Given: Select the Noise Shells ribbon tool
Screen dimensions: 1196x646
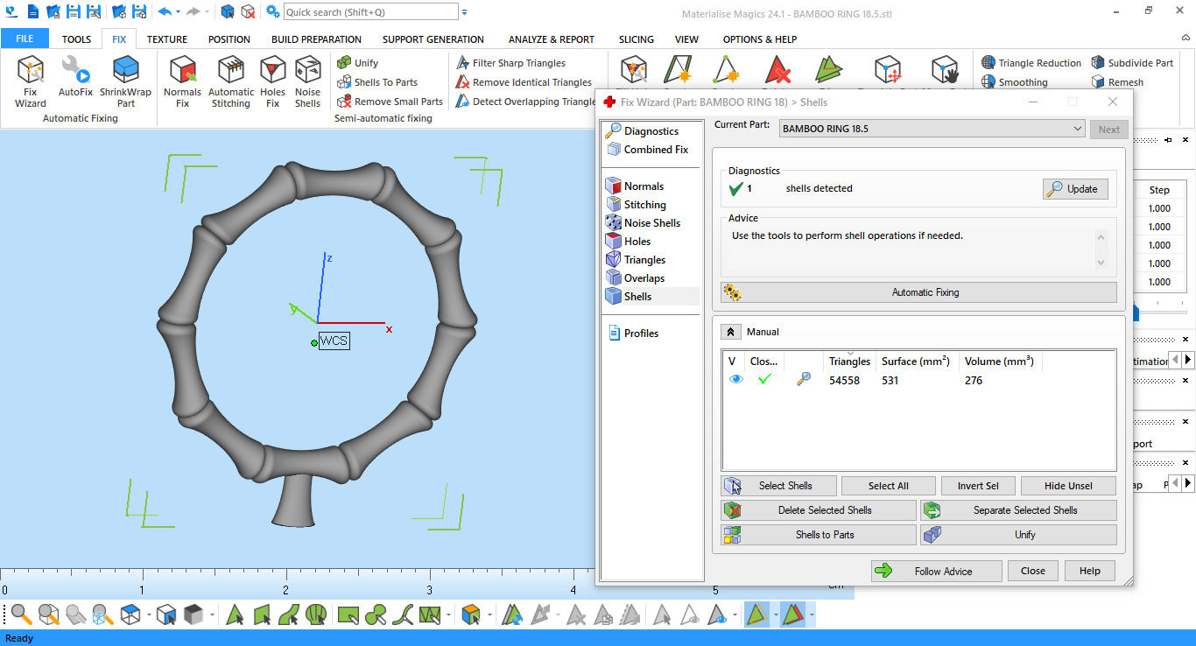Looking at the screenshot, I should 307,81.
